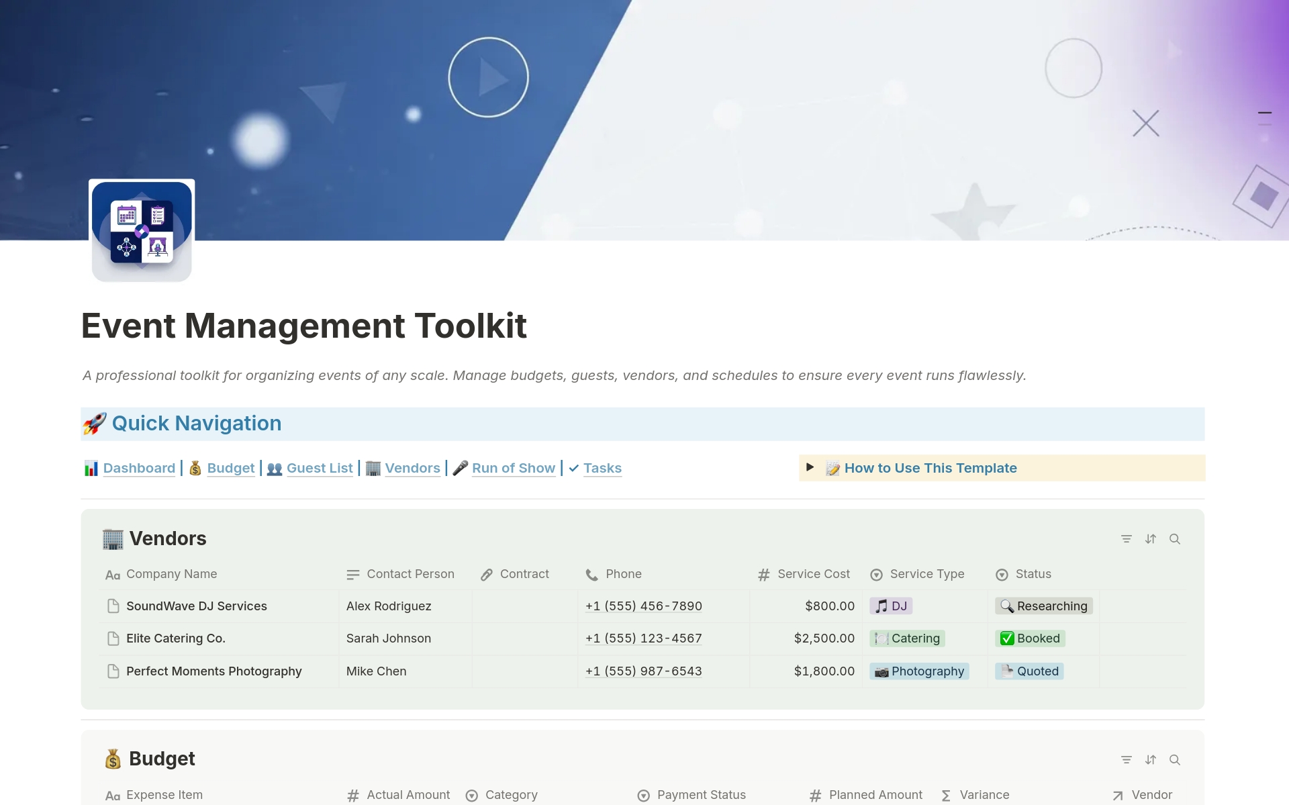Image resolution: width=1289 pixels, height=805 pixels.
Task: Change the Booked status tag
Action: click(x=1030, y=638)
